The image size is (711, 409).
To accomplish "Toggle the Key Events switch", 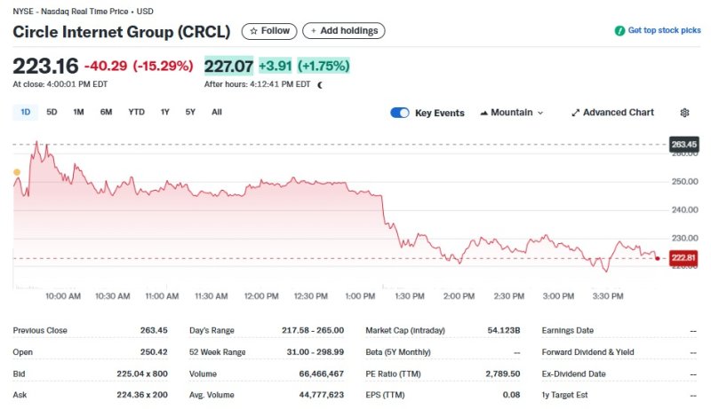I will (x=399, y=113).
